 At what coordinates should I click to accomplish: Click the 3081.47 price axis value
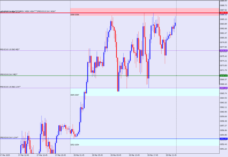224,33
